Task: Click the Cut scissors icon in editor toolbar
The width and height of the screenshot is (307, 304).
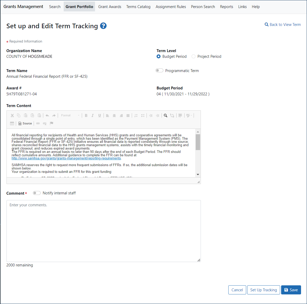Action: (12, 115)
